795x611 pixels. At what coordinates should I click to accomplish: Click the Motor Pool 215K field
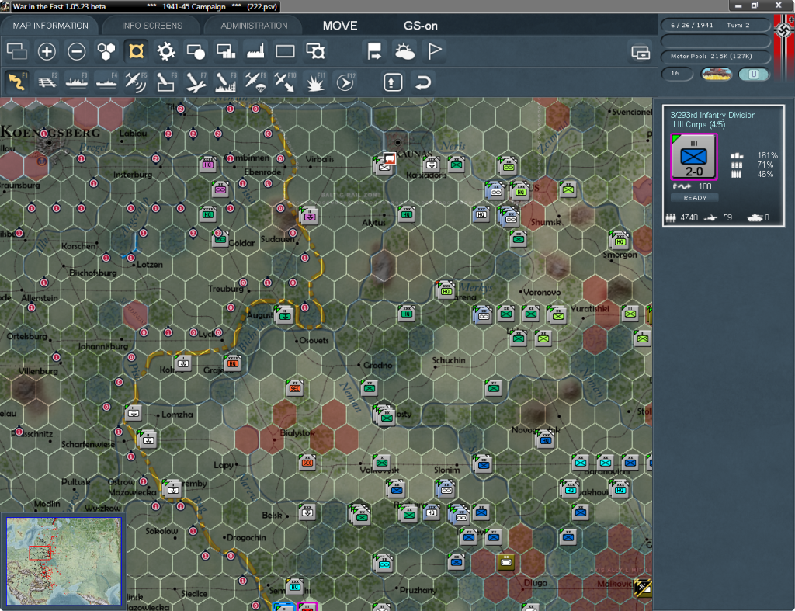point(715,56)
